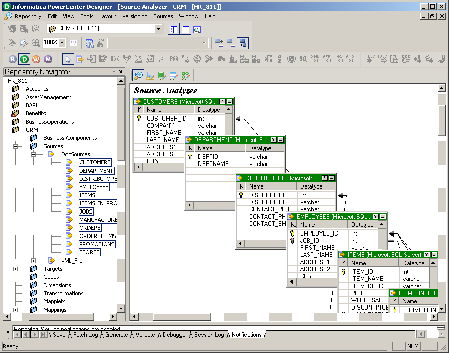
Task: Open the Versioning menu
Action: 135,16
